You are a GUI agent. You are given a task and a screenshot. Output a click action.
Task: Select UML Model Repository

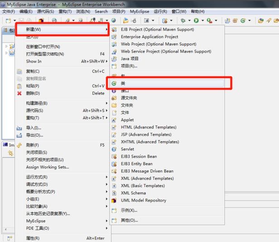click(x=167, y=200)
